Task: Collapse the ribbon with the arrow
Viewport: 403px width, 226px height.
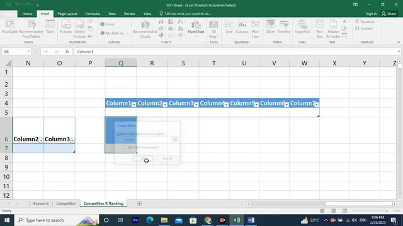Action: pyautogui.click(x=399, y=42)
